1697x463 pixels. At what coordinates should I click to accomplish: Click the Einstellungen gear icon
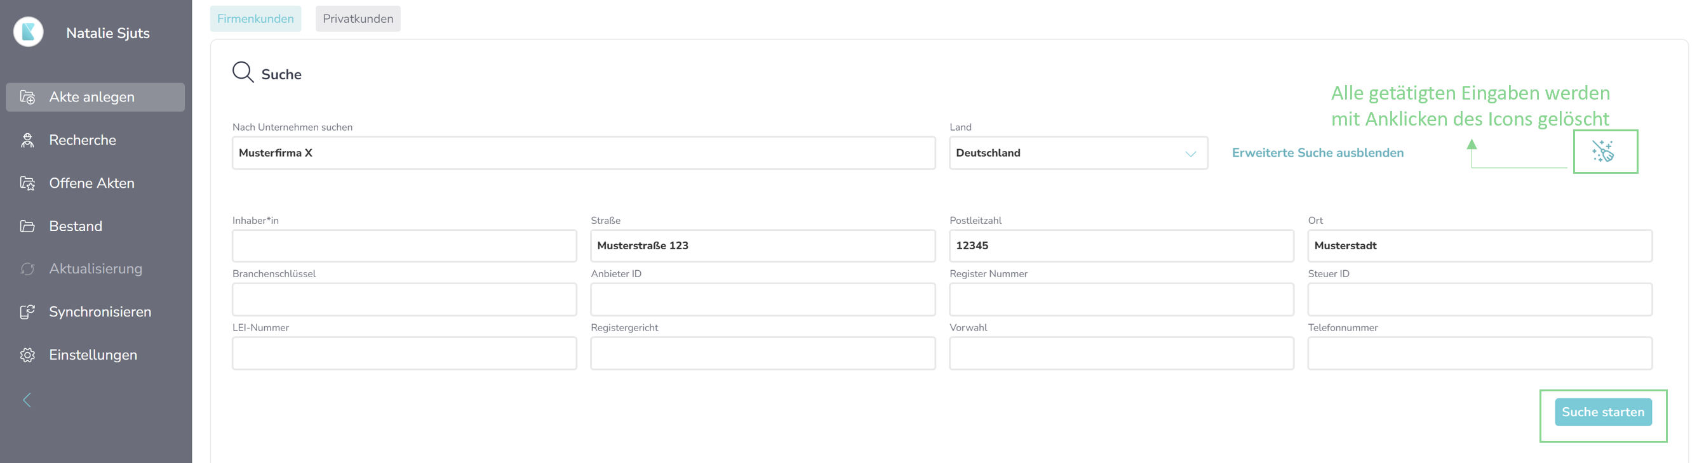tap(27, 355)
